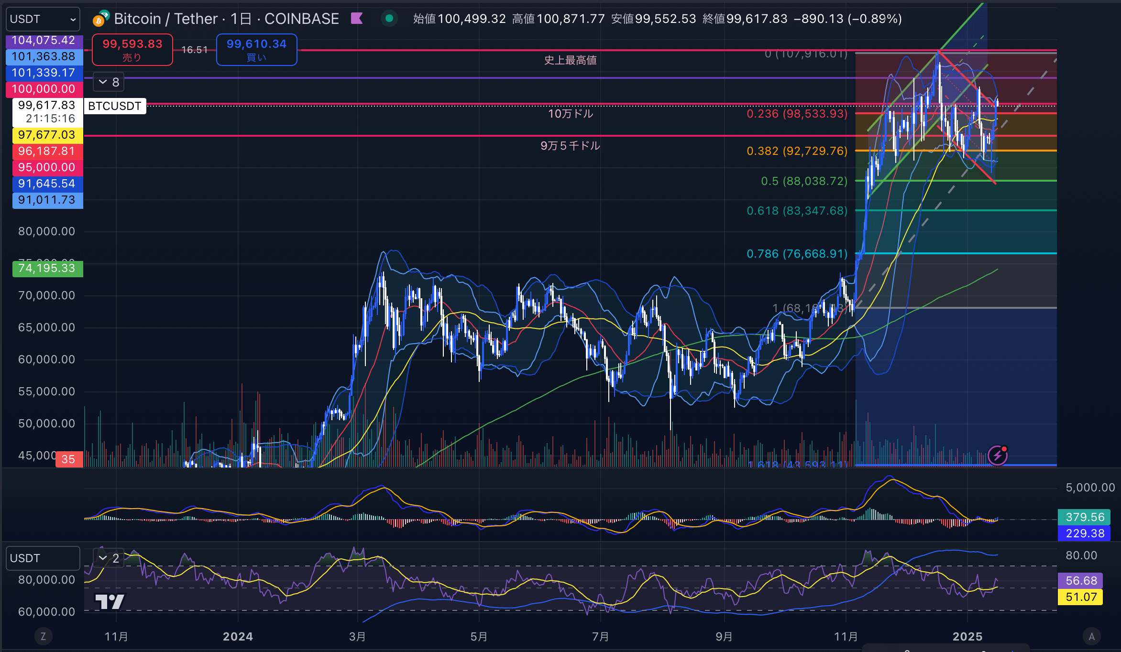Image resolution: width=1121 pixels, height=652 pixels.
Task: Click the BTCUSDT price line label
Action: (115, 106)
